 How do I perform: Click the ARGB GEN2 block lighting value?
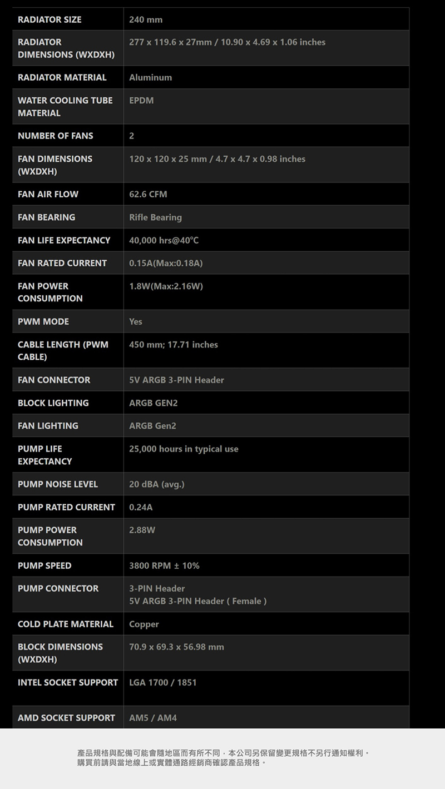(154, 403)
